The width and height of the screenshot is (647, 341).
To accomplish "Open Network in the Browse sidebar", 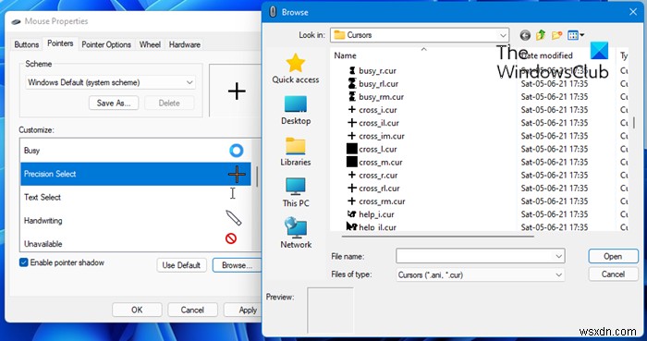I will point(296,233).
